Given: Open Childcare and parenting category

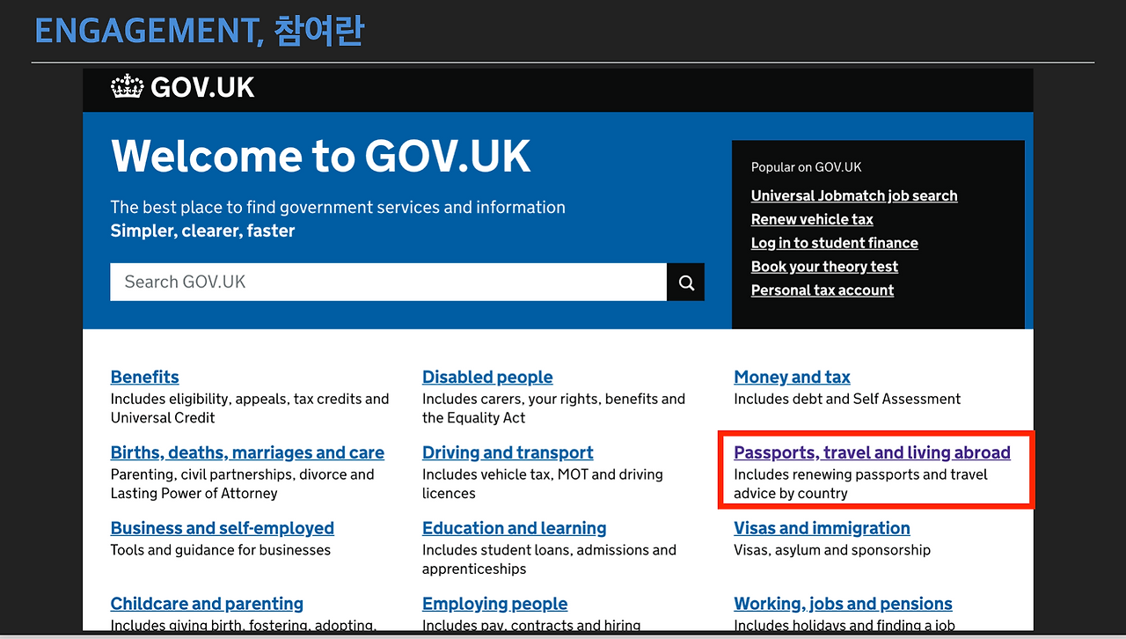Looking at the screenshot, I should tap(207, 604).
